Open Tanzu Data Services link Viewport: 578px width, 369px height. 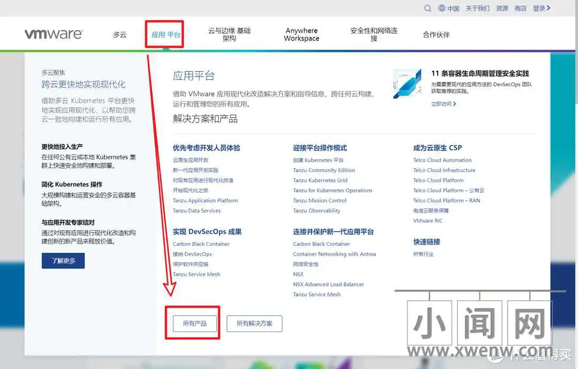[x=196, y=210]
